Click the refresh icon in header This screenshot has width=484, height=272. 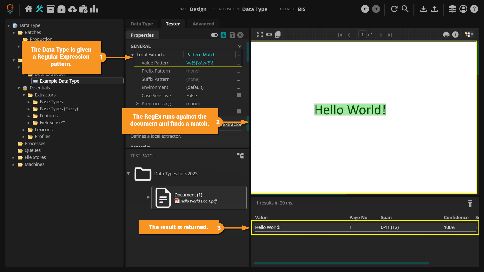pyautogui.click(x=394, y=9)
